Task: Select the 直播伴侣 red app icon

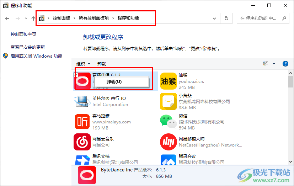Action: point(82,81)
